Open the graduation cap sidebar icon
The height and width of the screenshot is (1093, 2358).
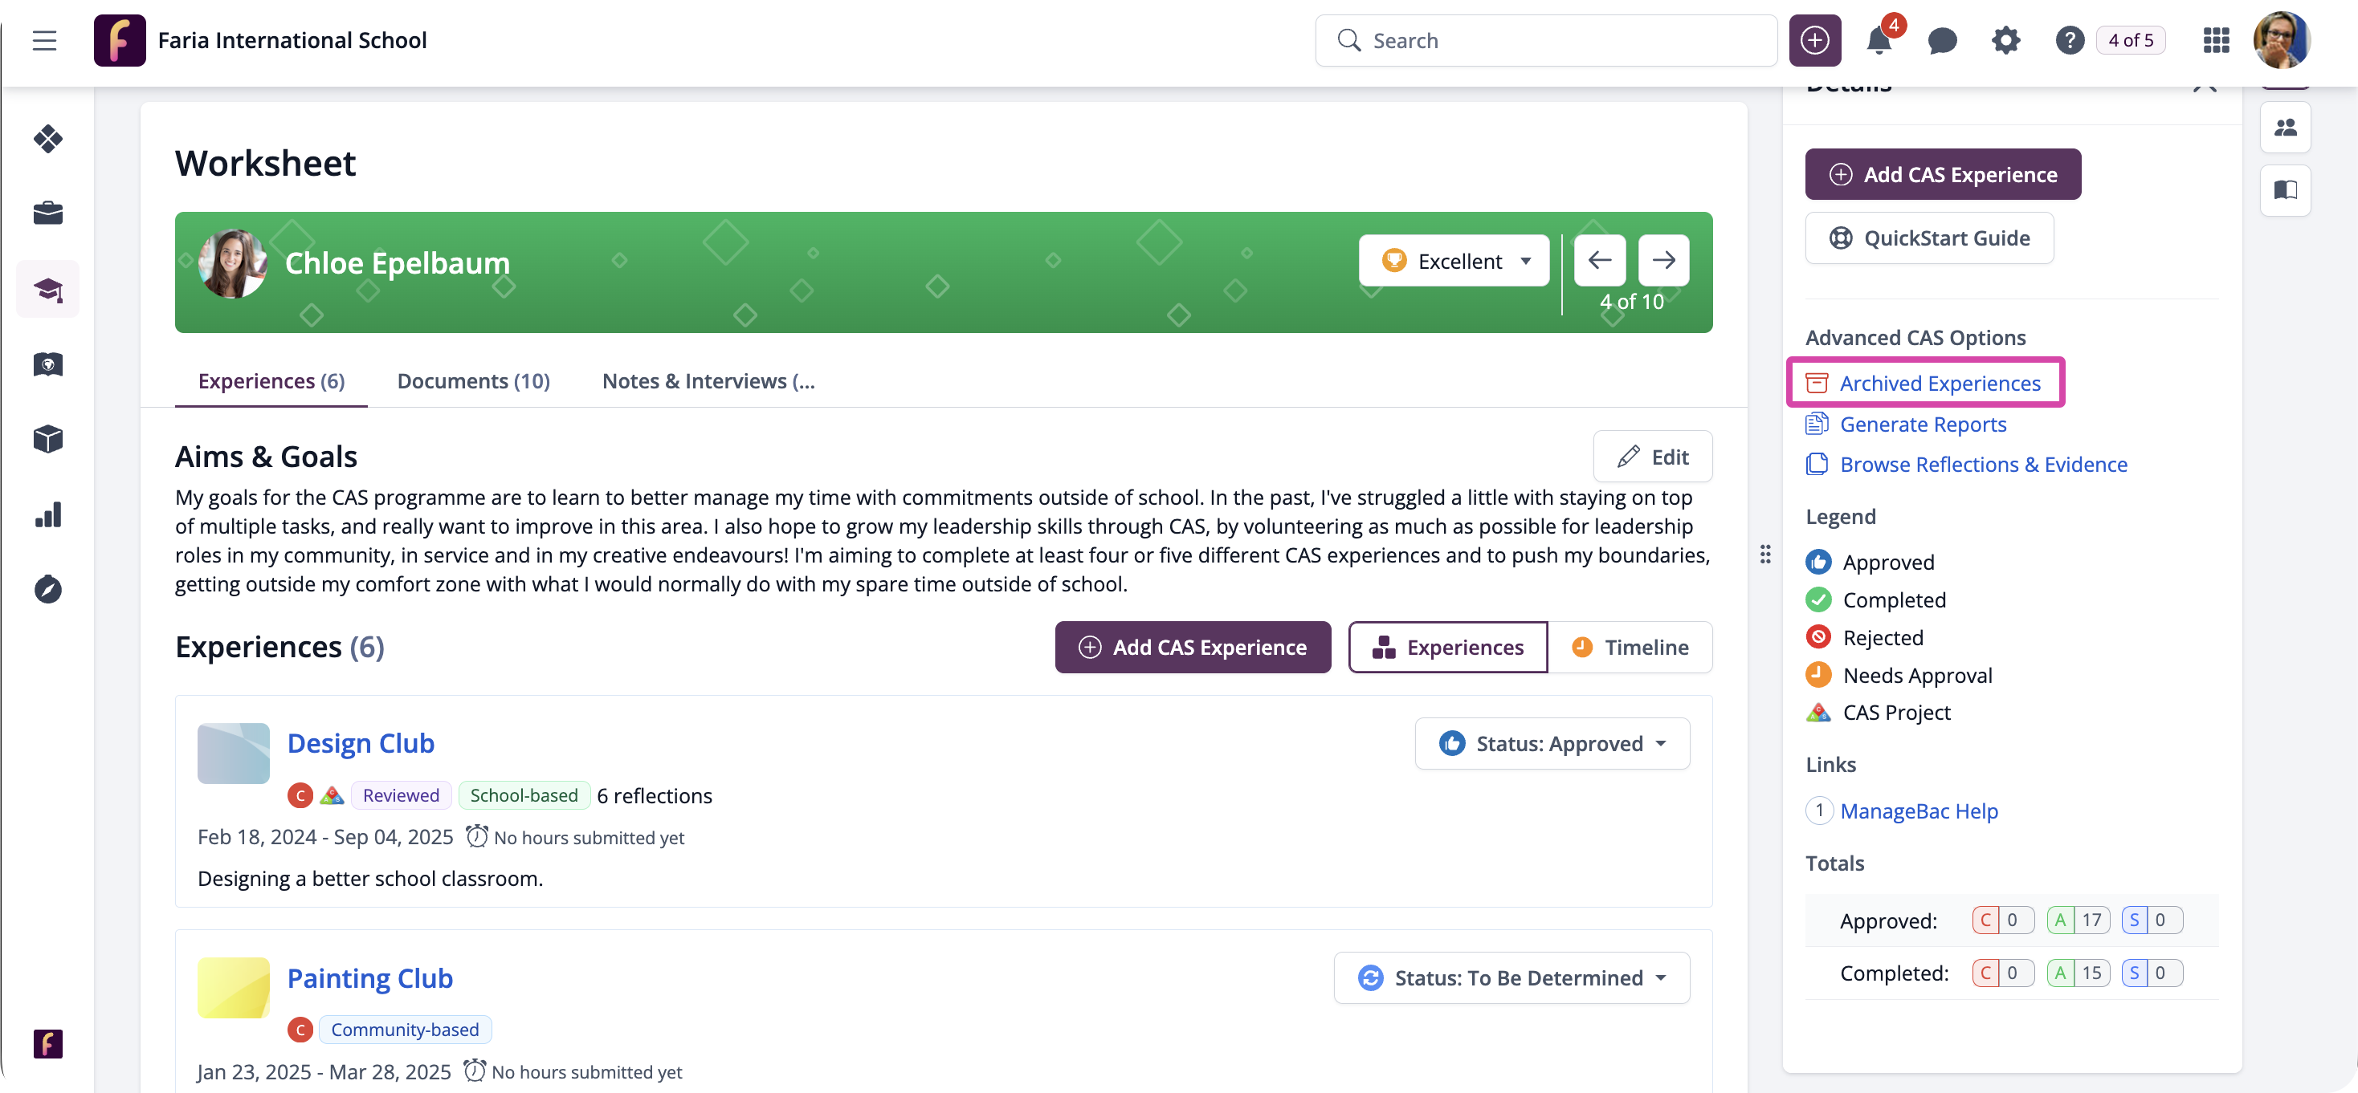[x=47, y=290]
